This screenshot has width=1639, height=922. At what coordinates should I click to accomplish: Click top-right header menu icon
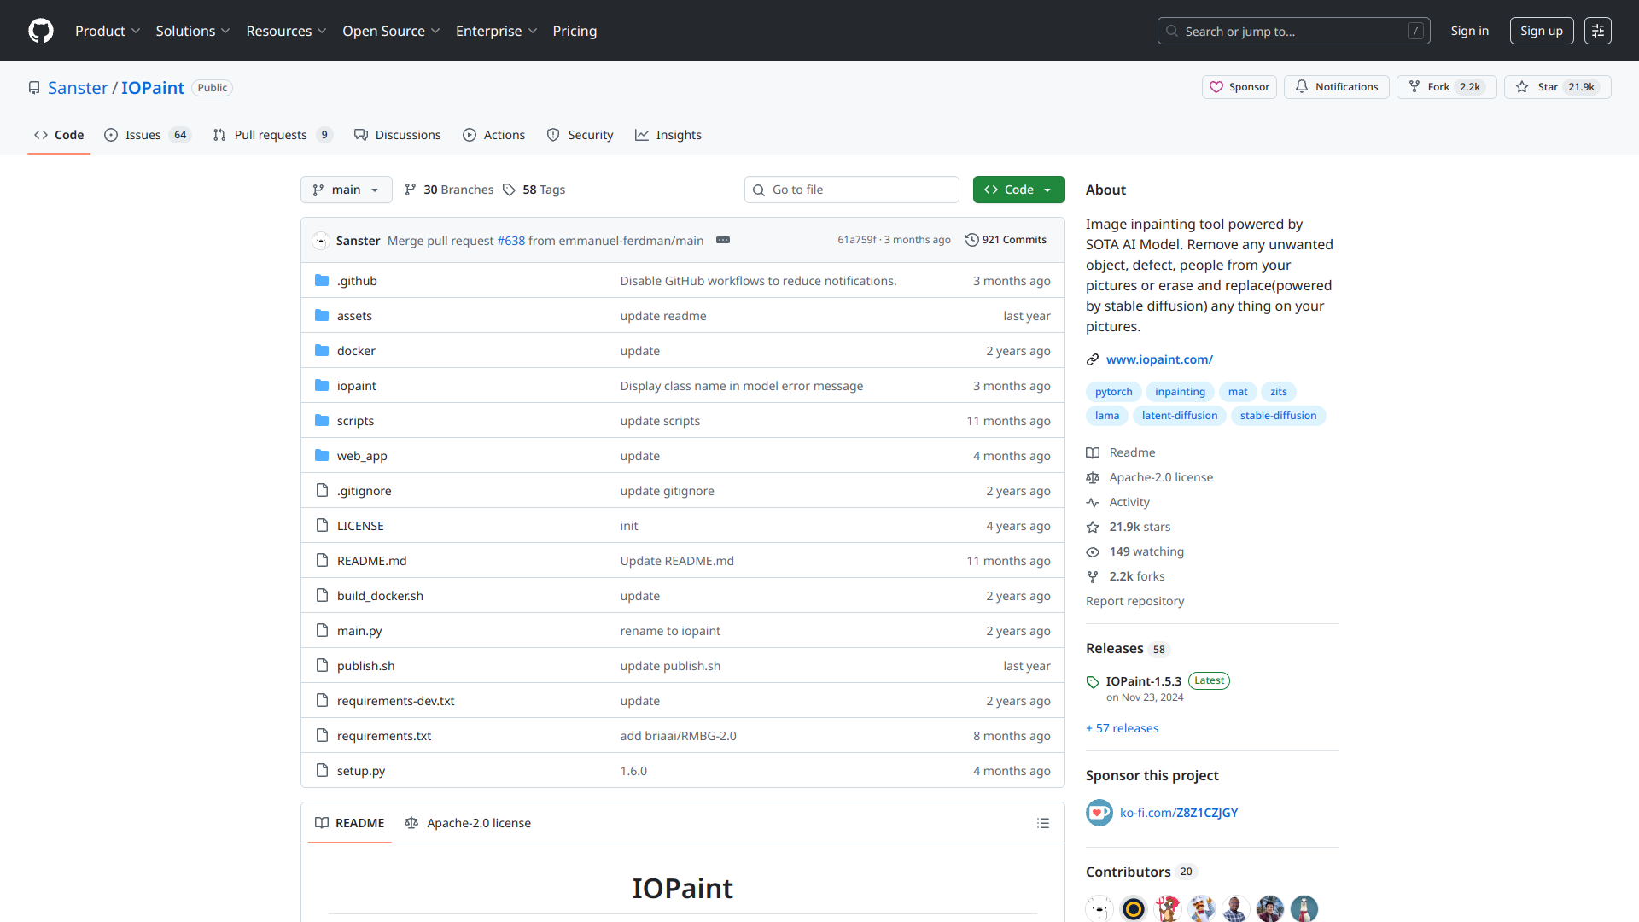(1597, 31)
